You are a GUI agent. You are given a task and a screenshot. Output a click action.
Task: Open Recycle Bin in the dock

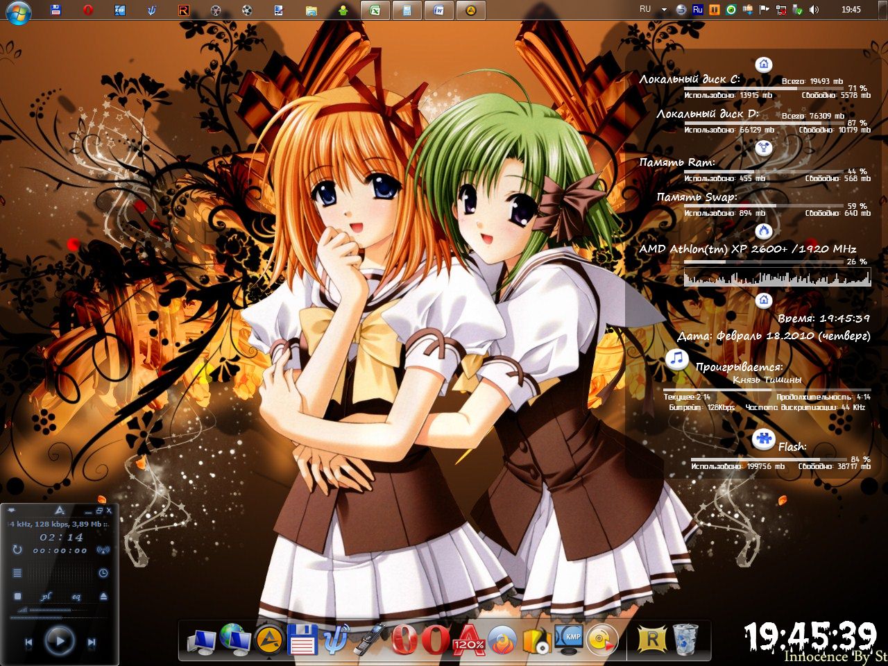click(685, 640)
